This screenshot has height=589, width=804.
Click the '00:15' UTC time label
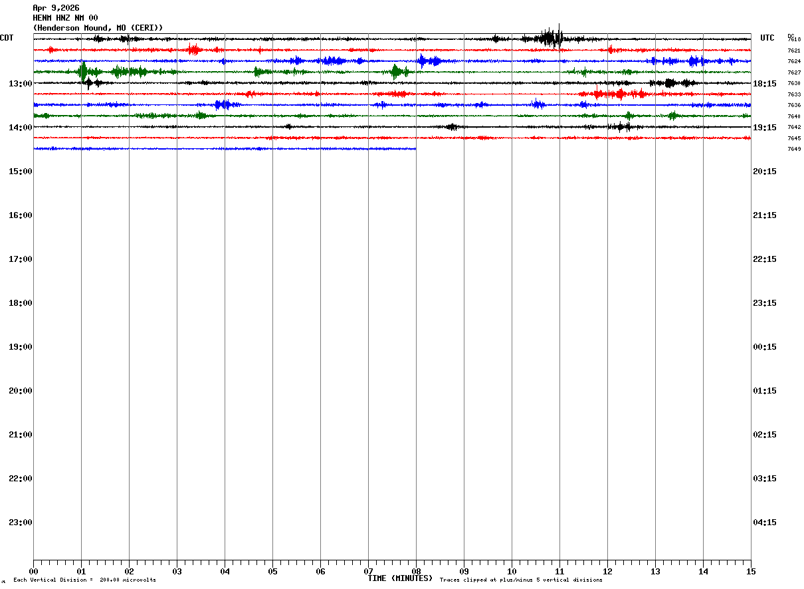click(765, 347)
